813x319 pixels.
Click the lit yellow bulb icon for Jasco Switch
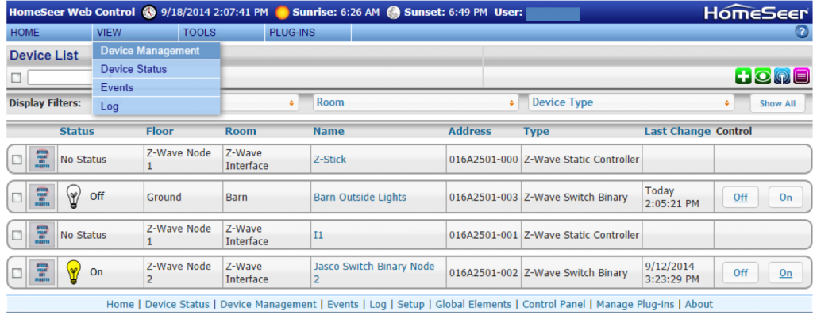pos(74,272)
